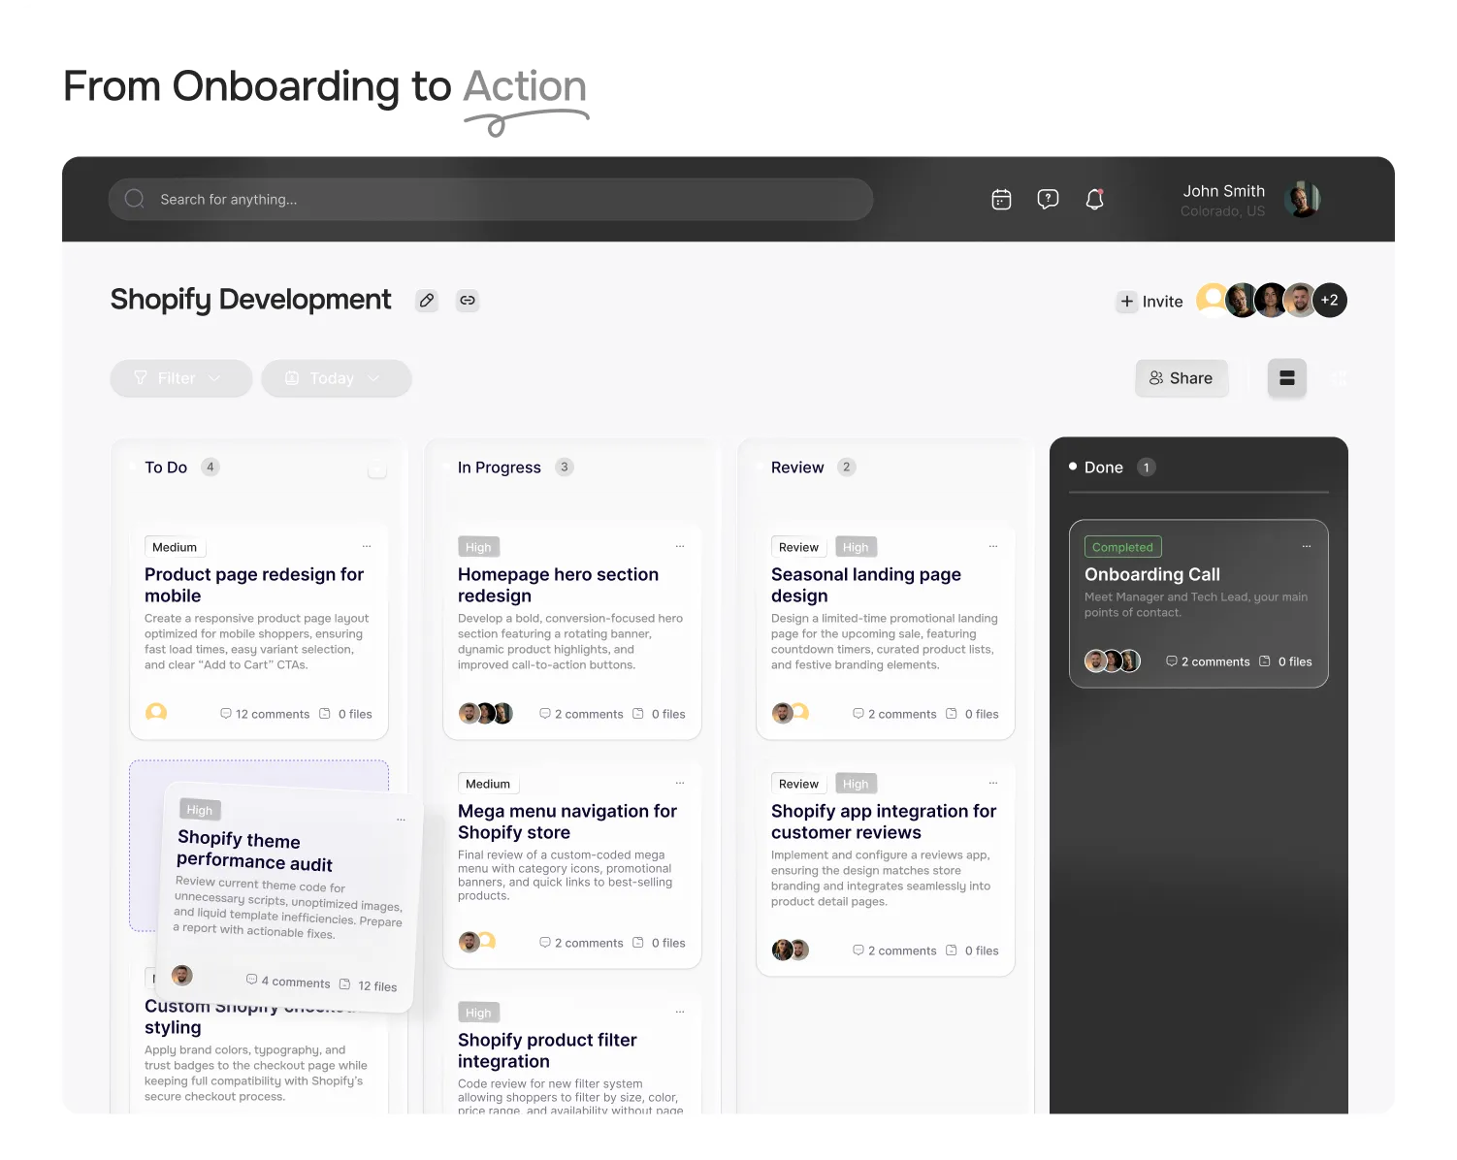Click the Completed tag on Onboarding Call
This screenshot has width=1457, height=1160.
1122,547
